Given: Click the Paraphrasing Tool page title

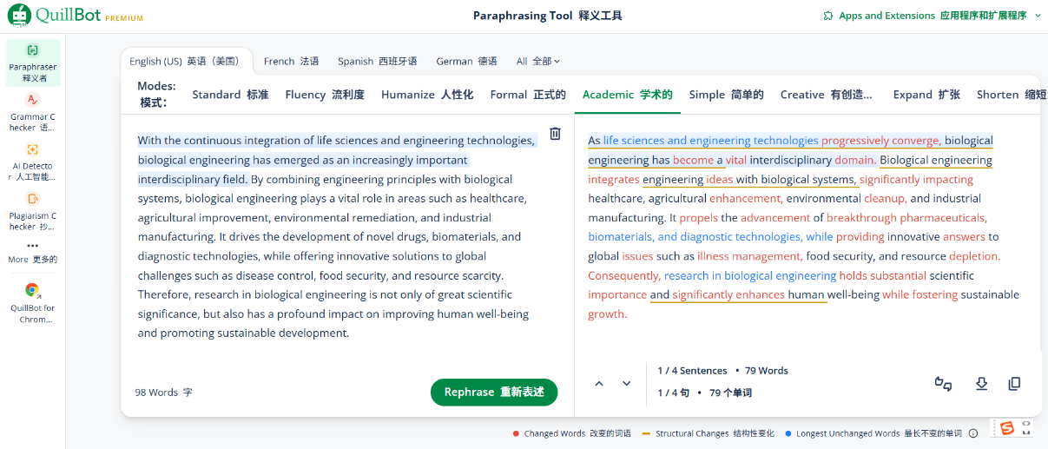Looking at the screenshot, I should coord(547,16).
